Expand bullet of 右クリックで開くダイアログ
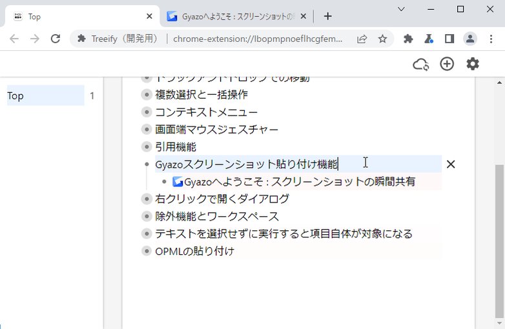Image resolution: width=505 pixels, height=329 pixels. click(x=147, y=199)
